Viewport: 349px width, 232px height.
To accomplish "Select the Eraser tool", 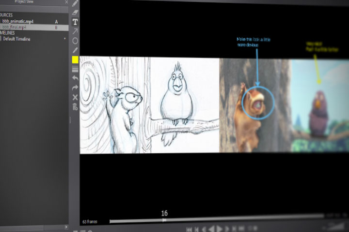I will [x=75, y=12].
